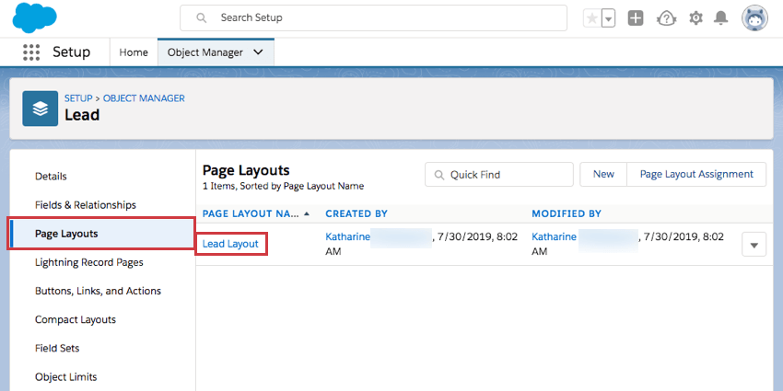Click the Salesforce cloud logo
Screen dimensions: 783x391
34,17
